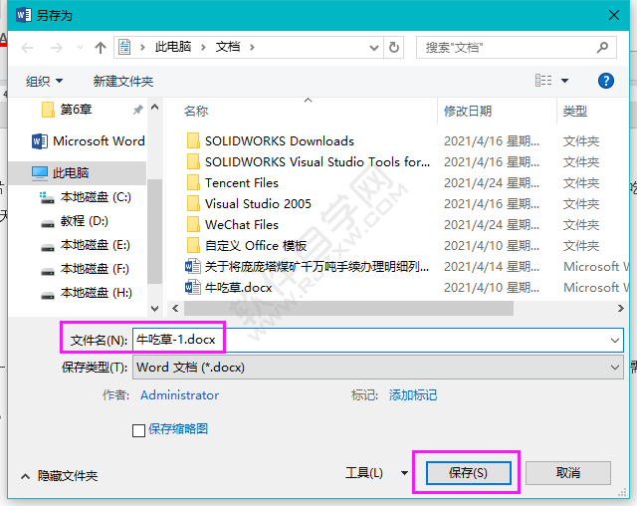Click the Word icon of 牛吃草.docx
Screen dimensions: 637x506
pos(192,288)
